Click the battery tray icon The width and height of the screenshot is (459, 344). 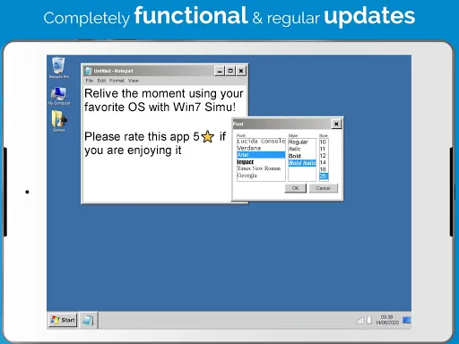coord(369,320)
